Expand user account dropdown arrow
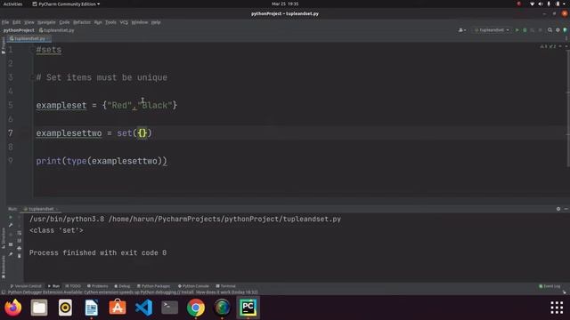The image size is (570, 320). (x=465, y=30)
